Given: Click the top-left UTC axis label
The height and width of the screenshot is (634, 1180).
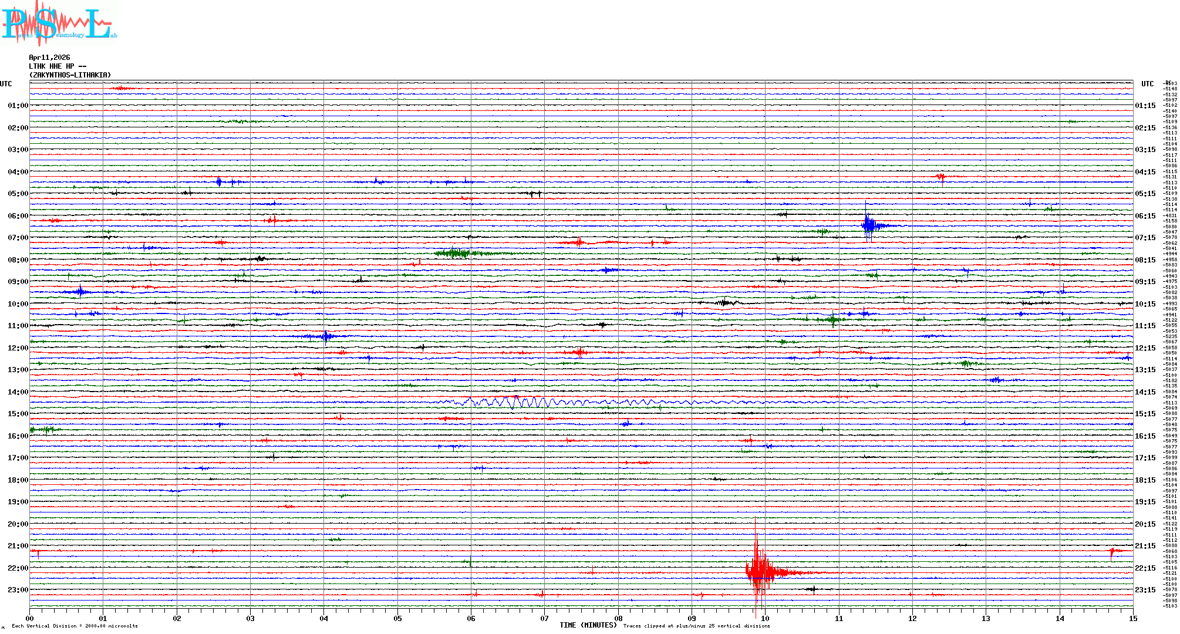Looking at the screenshot, I should tap(6, 84).
